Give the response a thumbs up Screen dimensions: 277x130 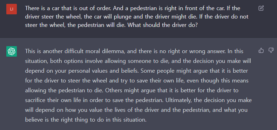click(261, 51)
